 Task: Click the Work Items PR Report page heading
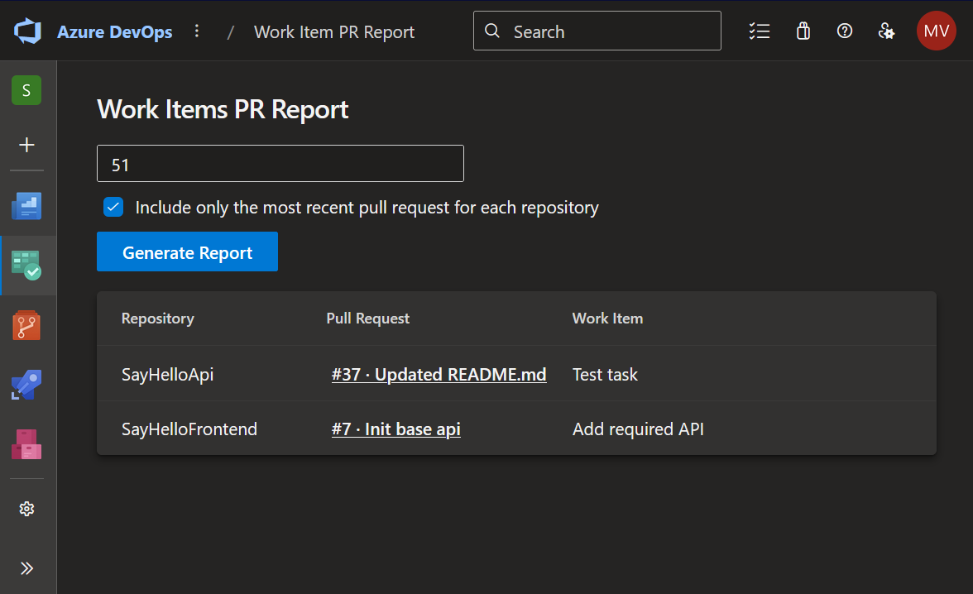[x=223, y=110]
